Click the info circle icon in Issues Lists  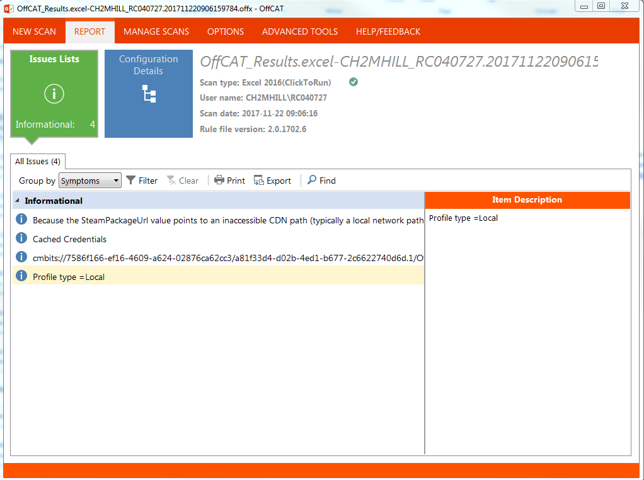click(54, 94)
